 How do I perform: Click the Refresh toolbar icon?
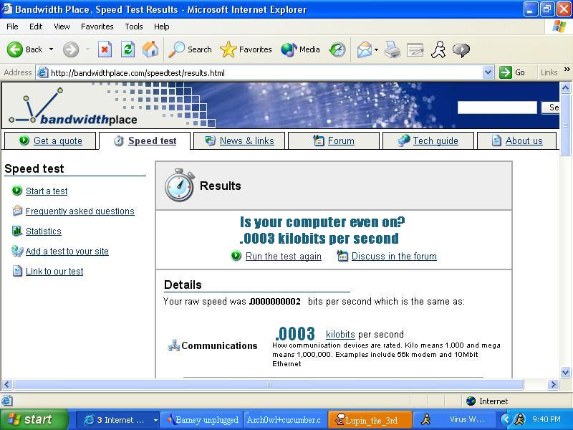coord(128,49)
